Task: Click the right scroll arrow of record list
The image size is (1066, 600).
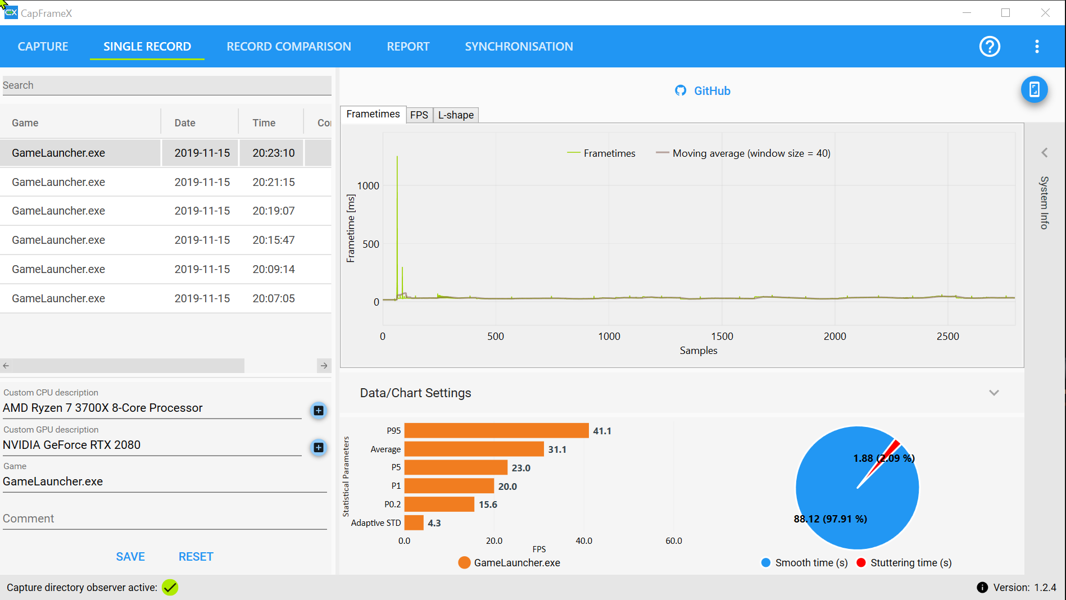Action: pyautogui.click(x=324, y=366)
